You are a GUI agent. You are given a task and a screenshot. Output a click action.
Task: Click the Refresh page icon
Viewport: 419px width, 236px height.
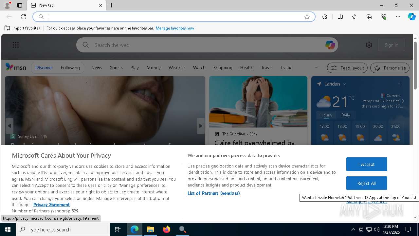click(x=24, y=17)
